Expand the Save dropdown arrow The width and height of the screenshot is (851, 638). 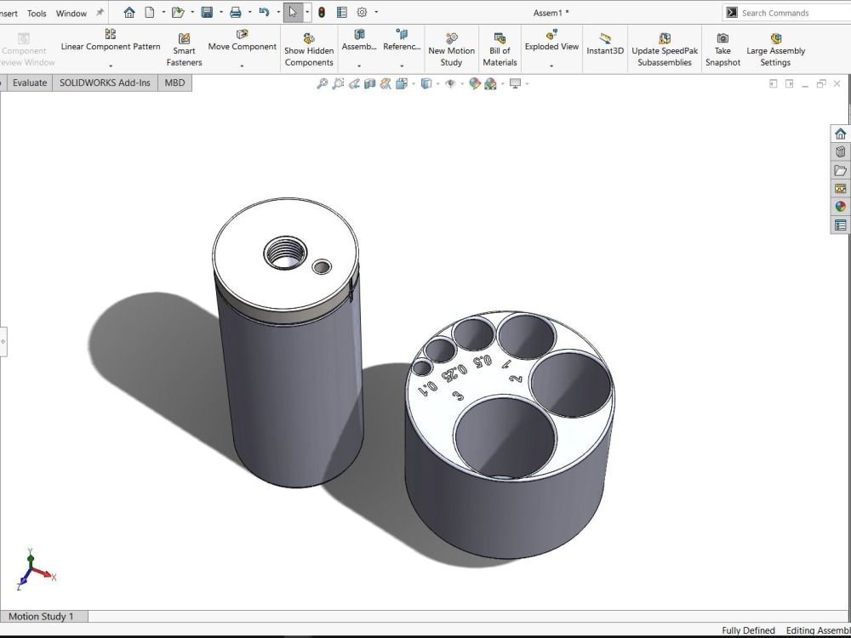[221, 13]
